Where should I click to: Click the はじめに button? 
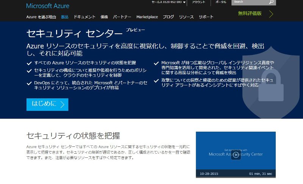(47, 104)
